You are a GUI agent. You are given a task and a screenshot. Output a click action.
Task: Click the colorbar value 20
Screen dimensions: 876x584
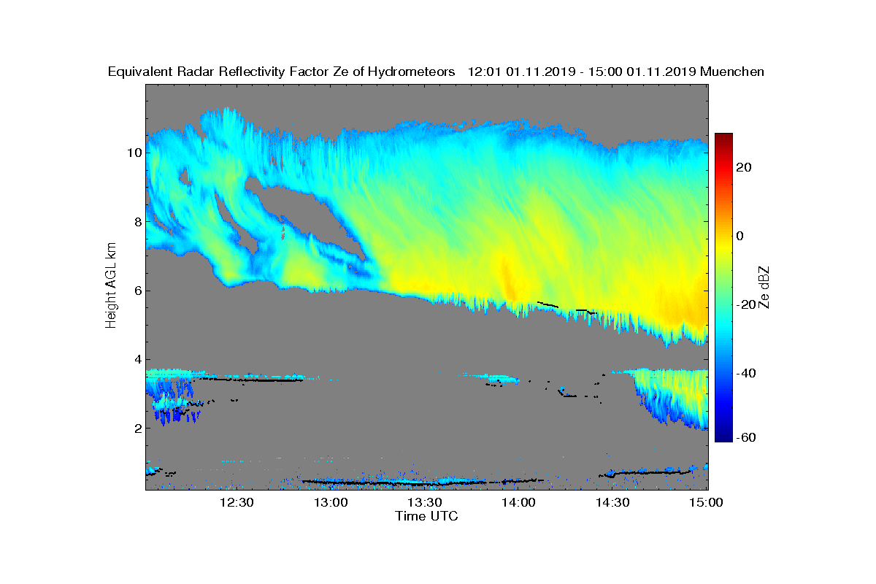pos(745,167)
